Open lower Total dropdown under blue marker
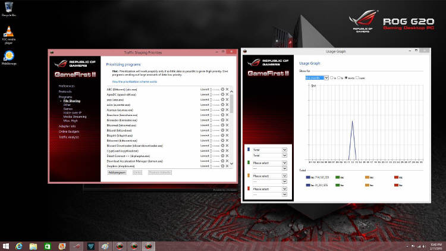The image size is (446, 251). point(269,155)
